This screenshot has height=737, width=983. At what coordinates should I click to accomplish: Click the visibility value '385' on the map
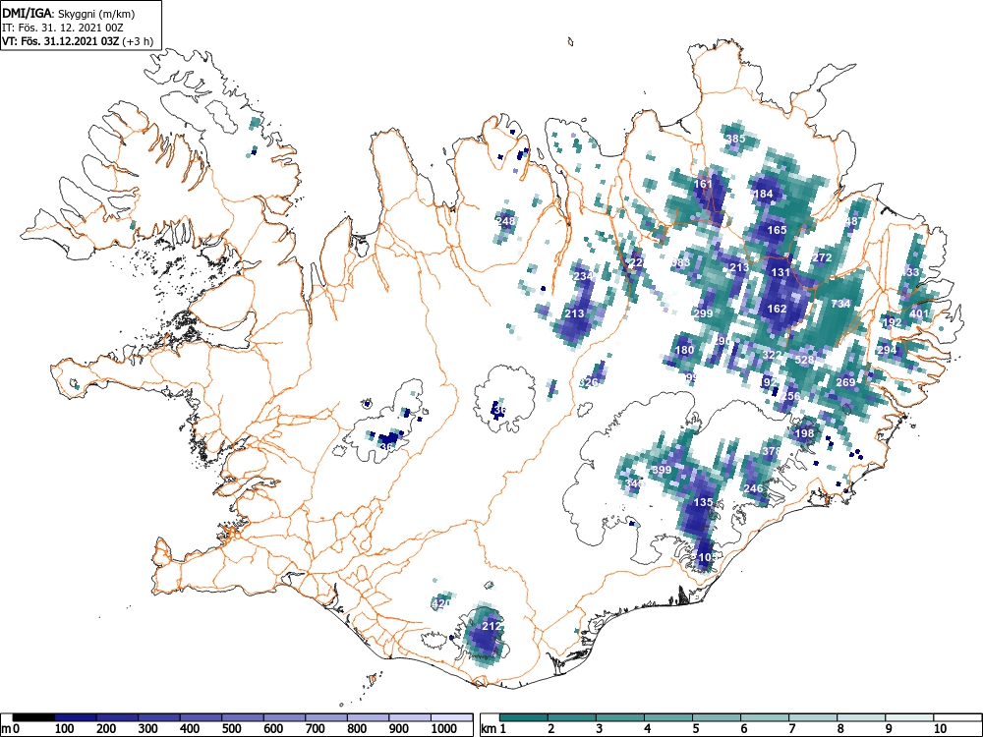click(x=736, y=139)
